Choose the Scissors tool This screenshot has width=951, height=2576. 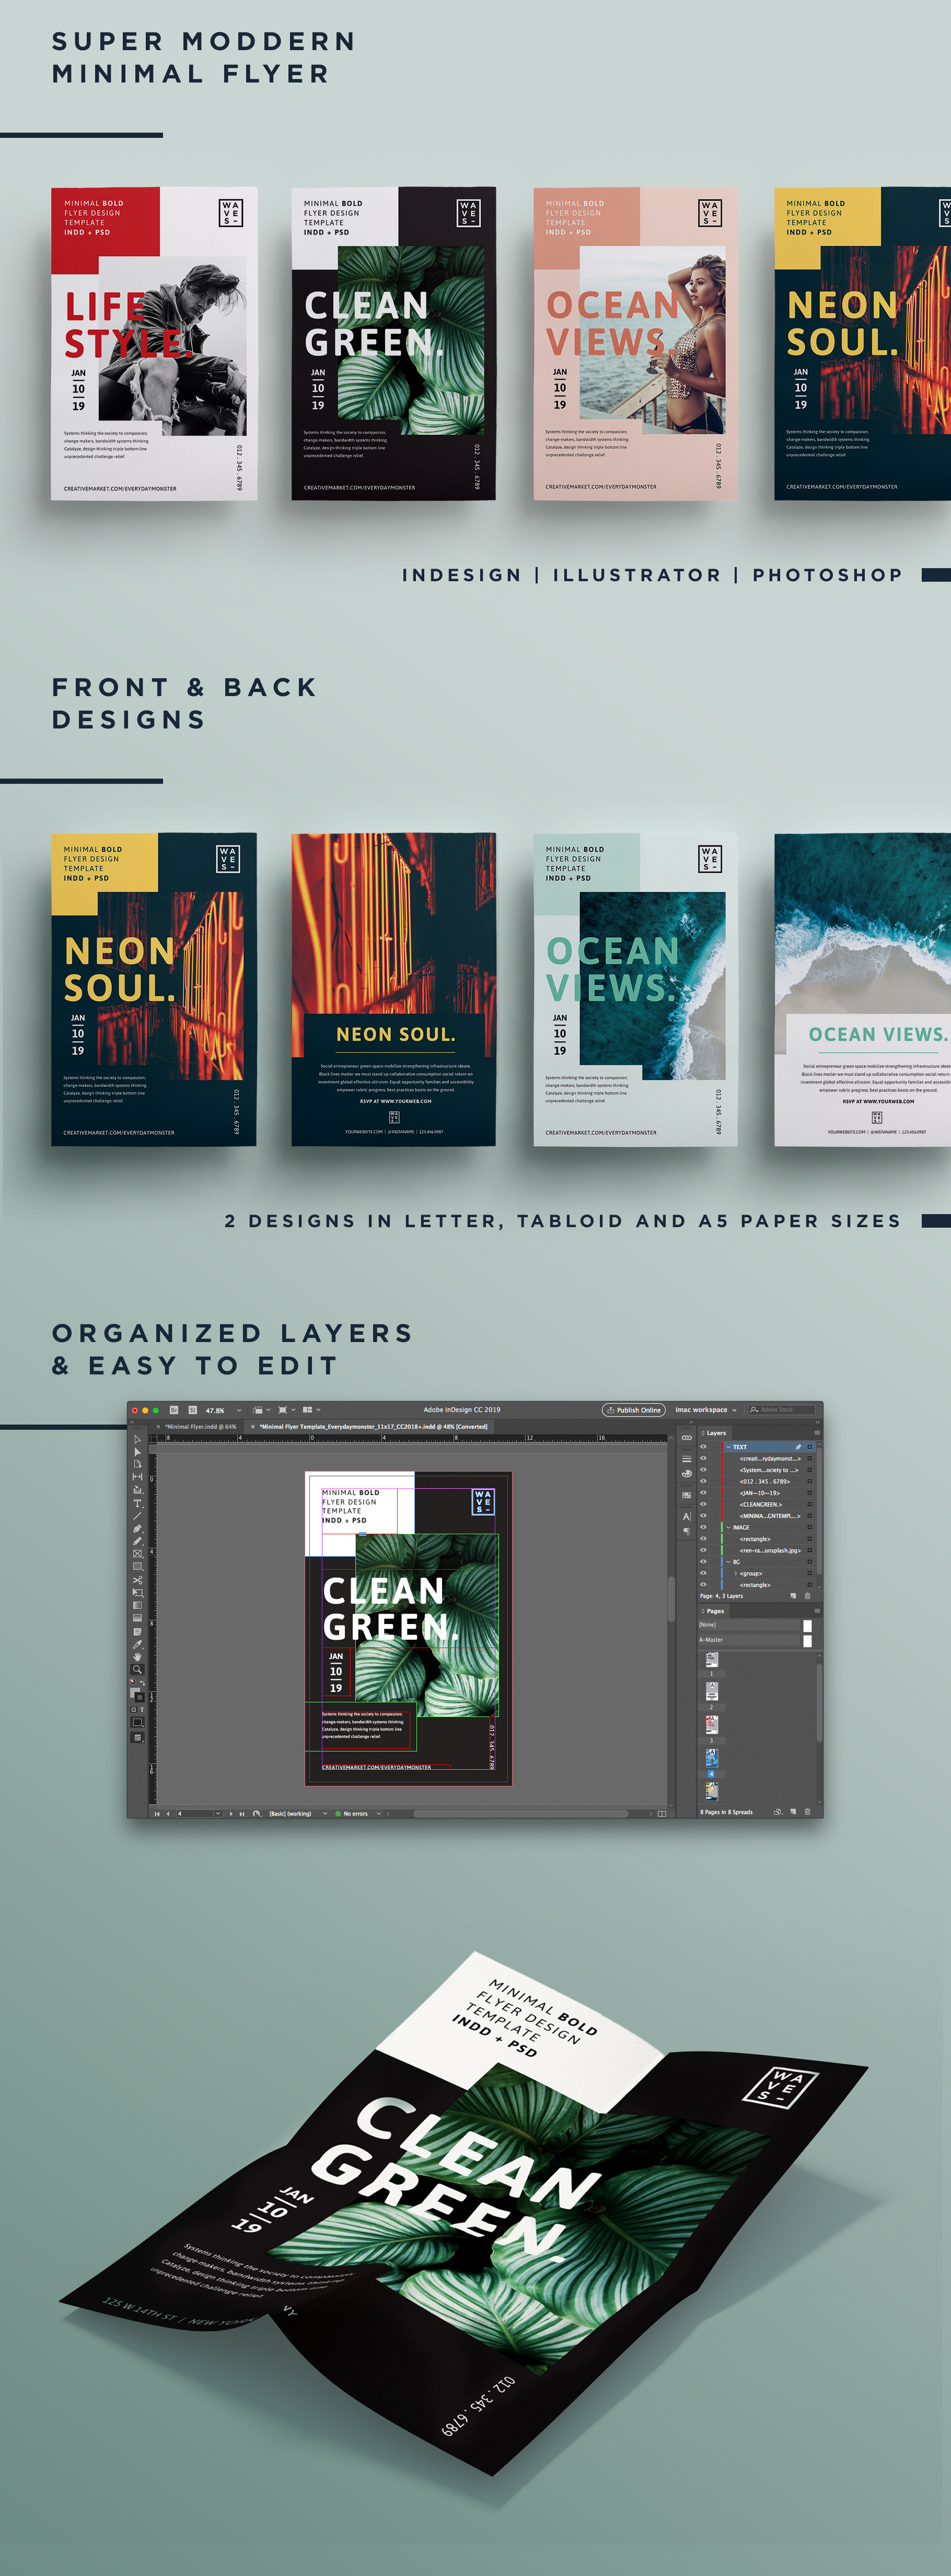tap(137, 1580)
